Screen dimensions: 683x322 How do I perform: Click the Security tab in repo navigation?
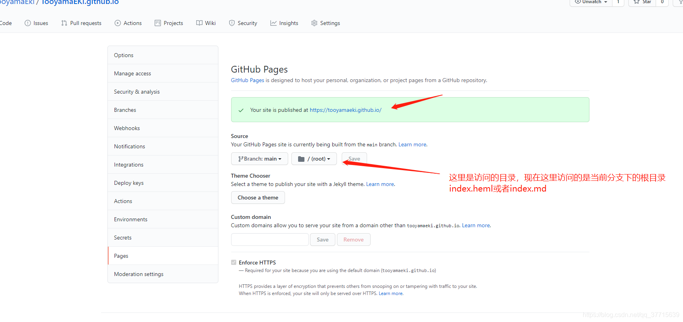pos(243,23)
